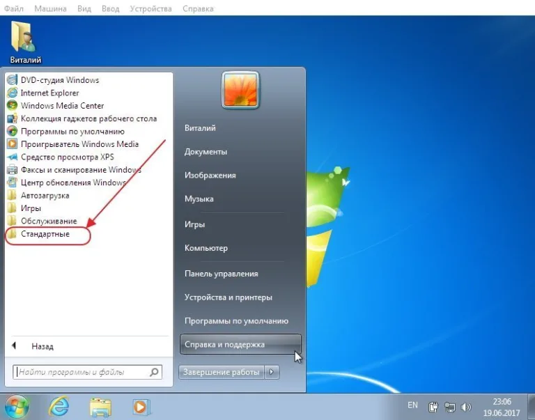Click the Windows Start orb
Screen dimensions: 535x420
tap(17, 407)
